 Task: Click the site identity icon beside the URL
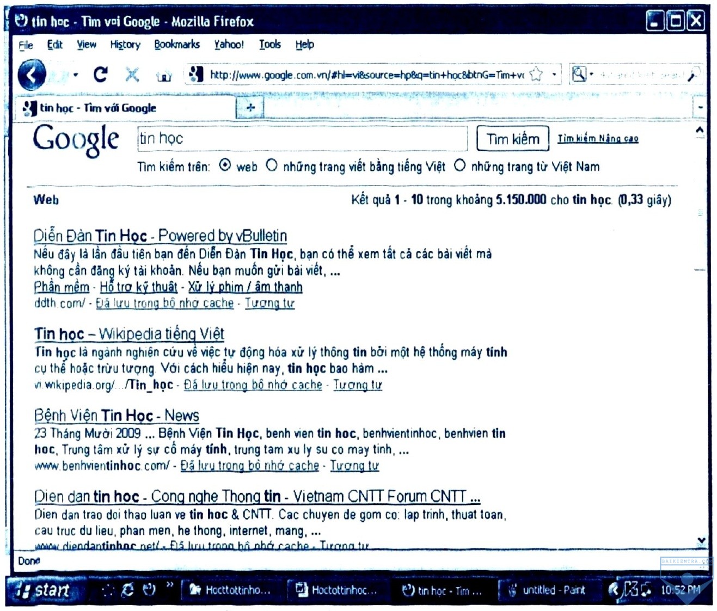tap(196, 74)
